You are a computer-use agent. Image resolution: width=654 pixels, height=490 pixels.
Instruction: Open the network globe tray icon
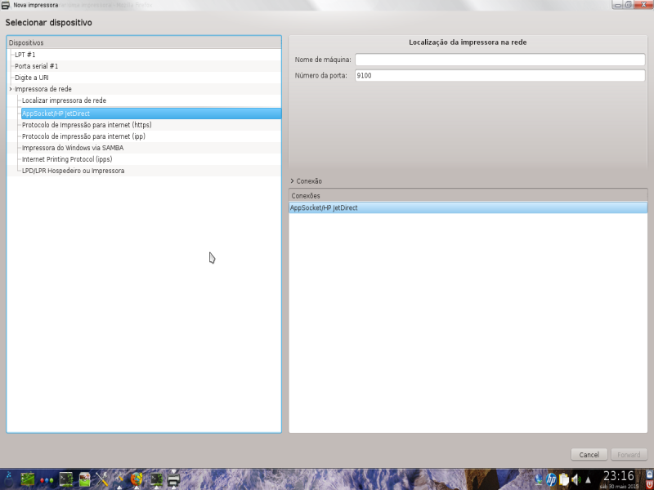539,479
